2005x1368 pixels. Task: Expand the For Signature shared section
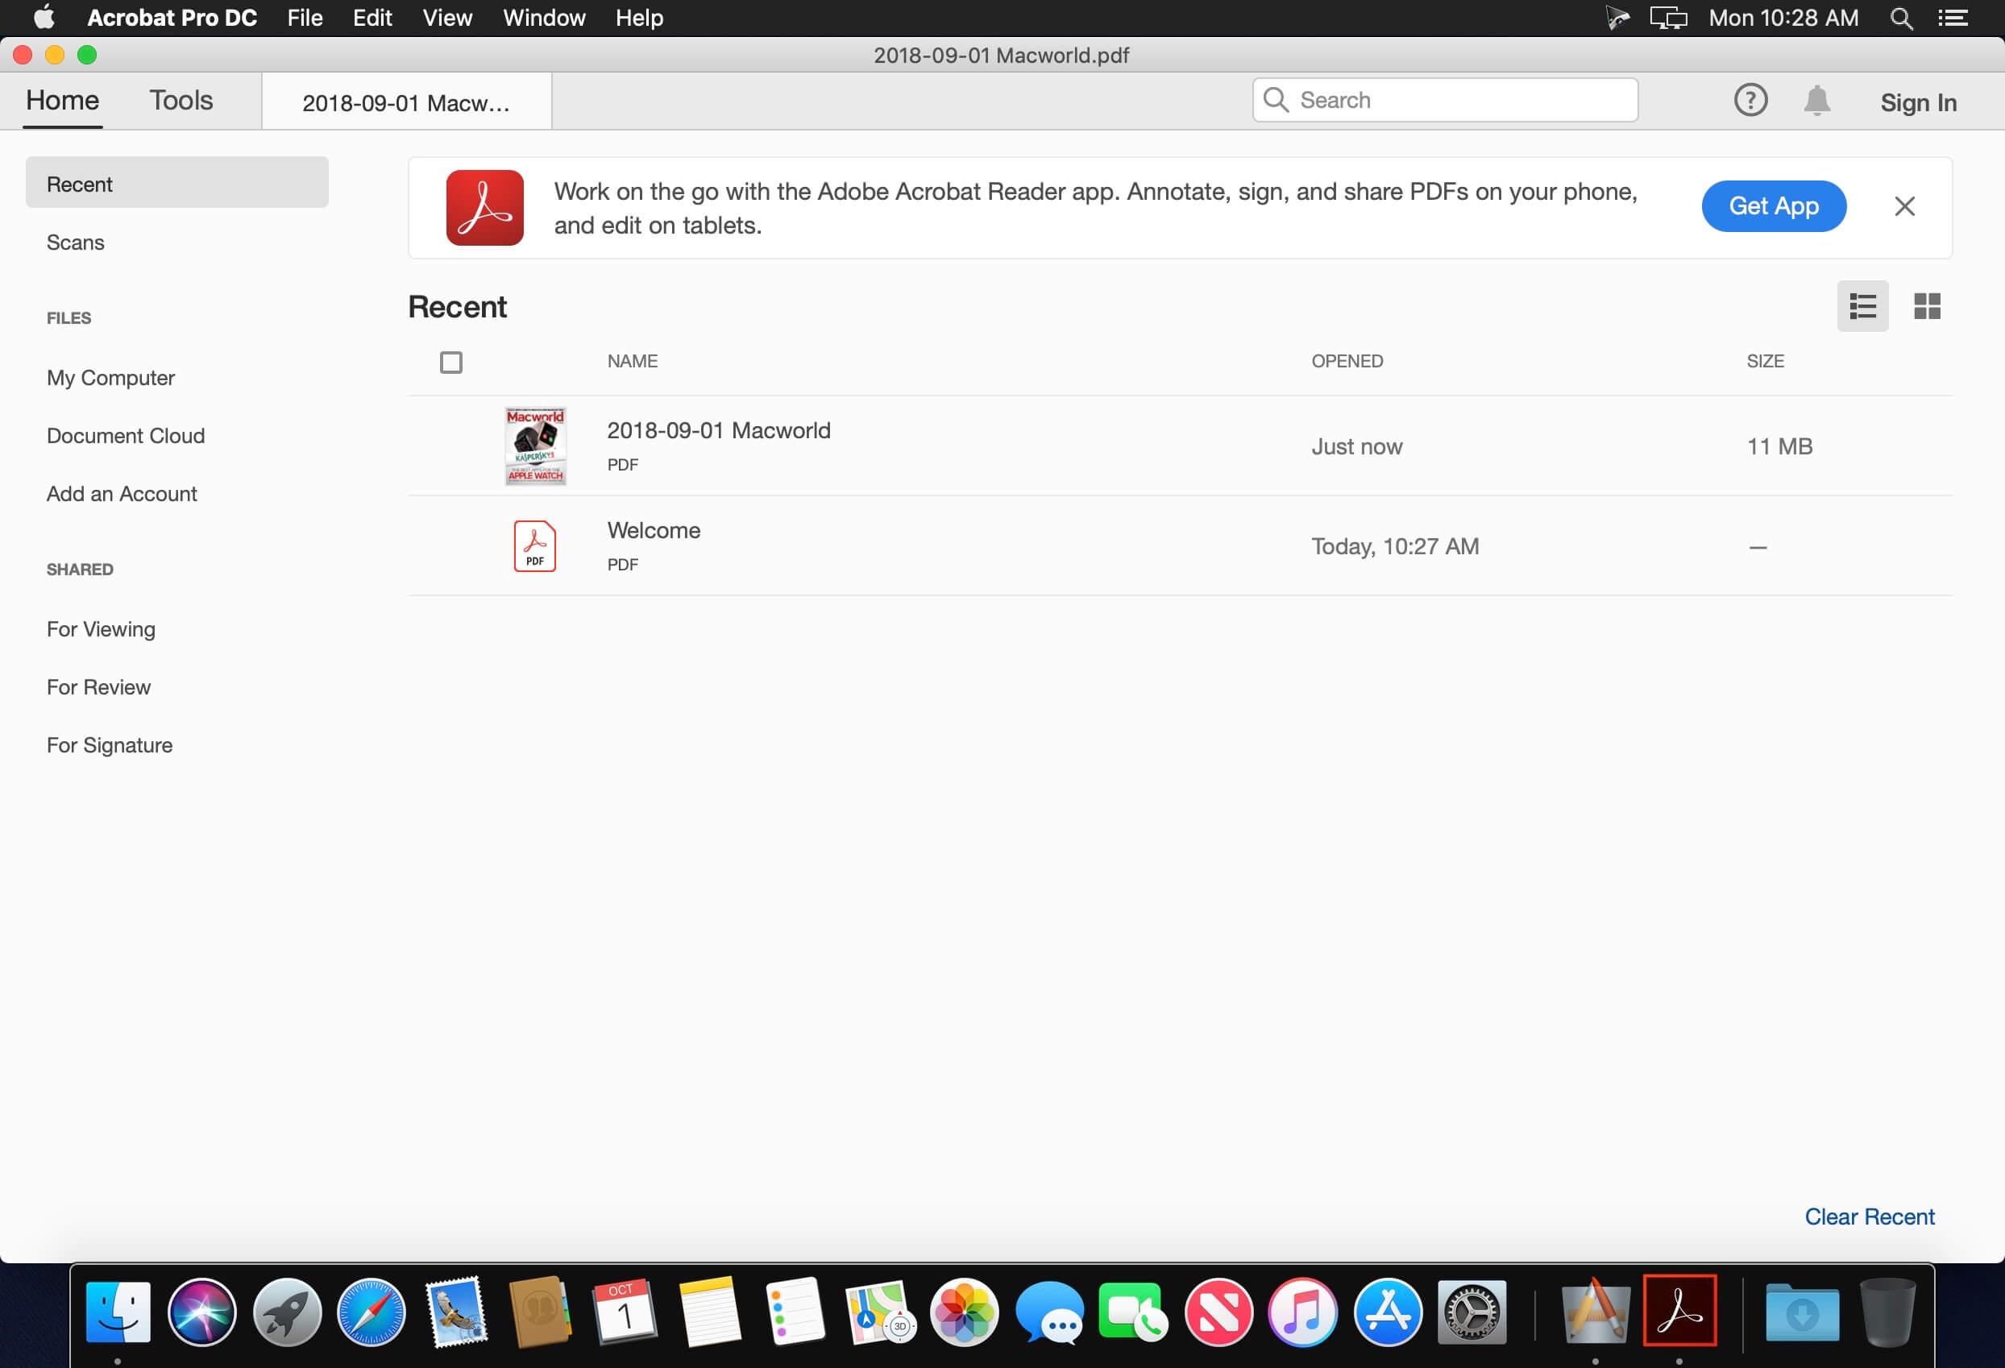point(108,745)
